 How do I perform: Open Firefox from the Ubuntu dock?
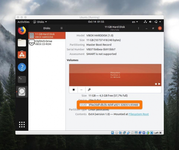point(22,30)
